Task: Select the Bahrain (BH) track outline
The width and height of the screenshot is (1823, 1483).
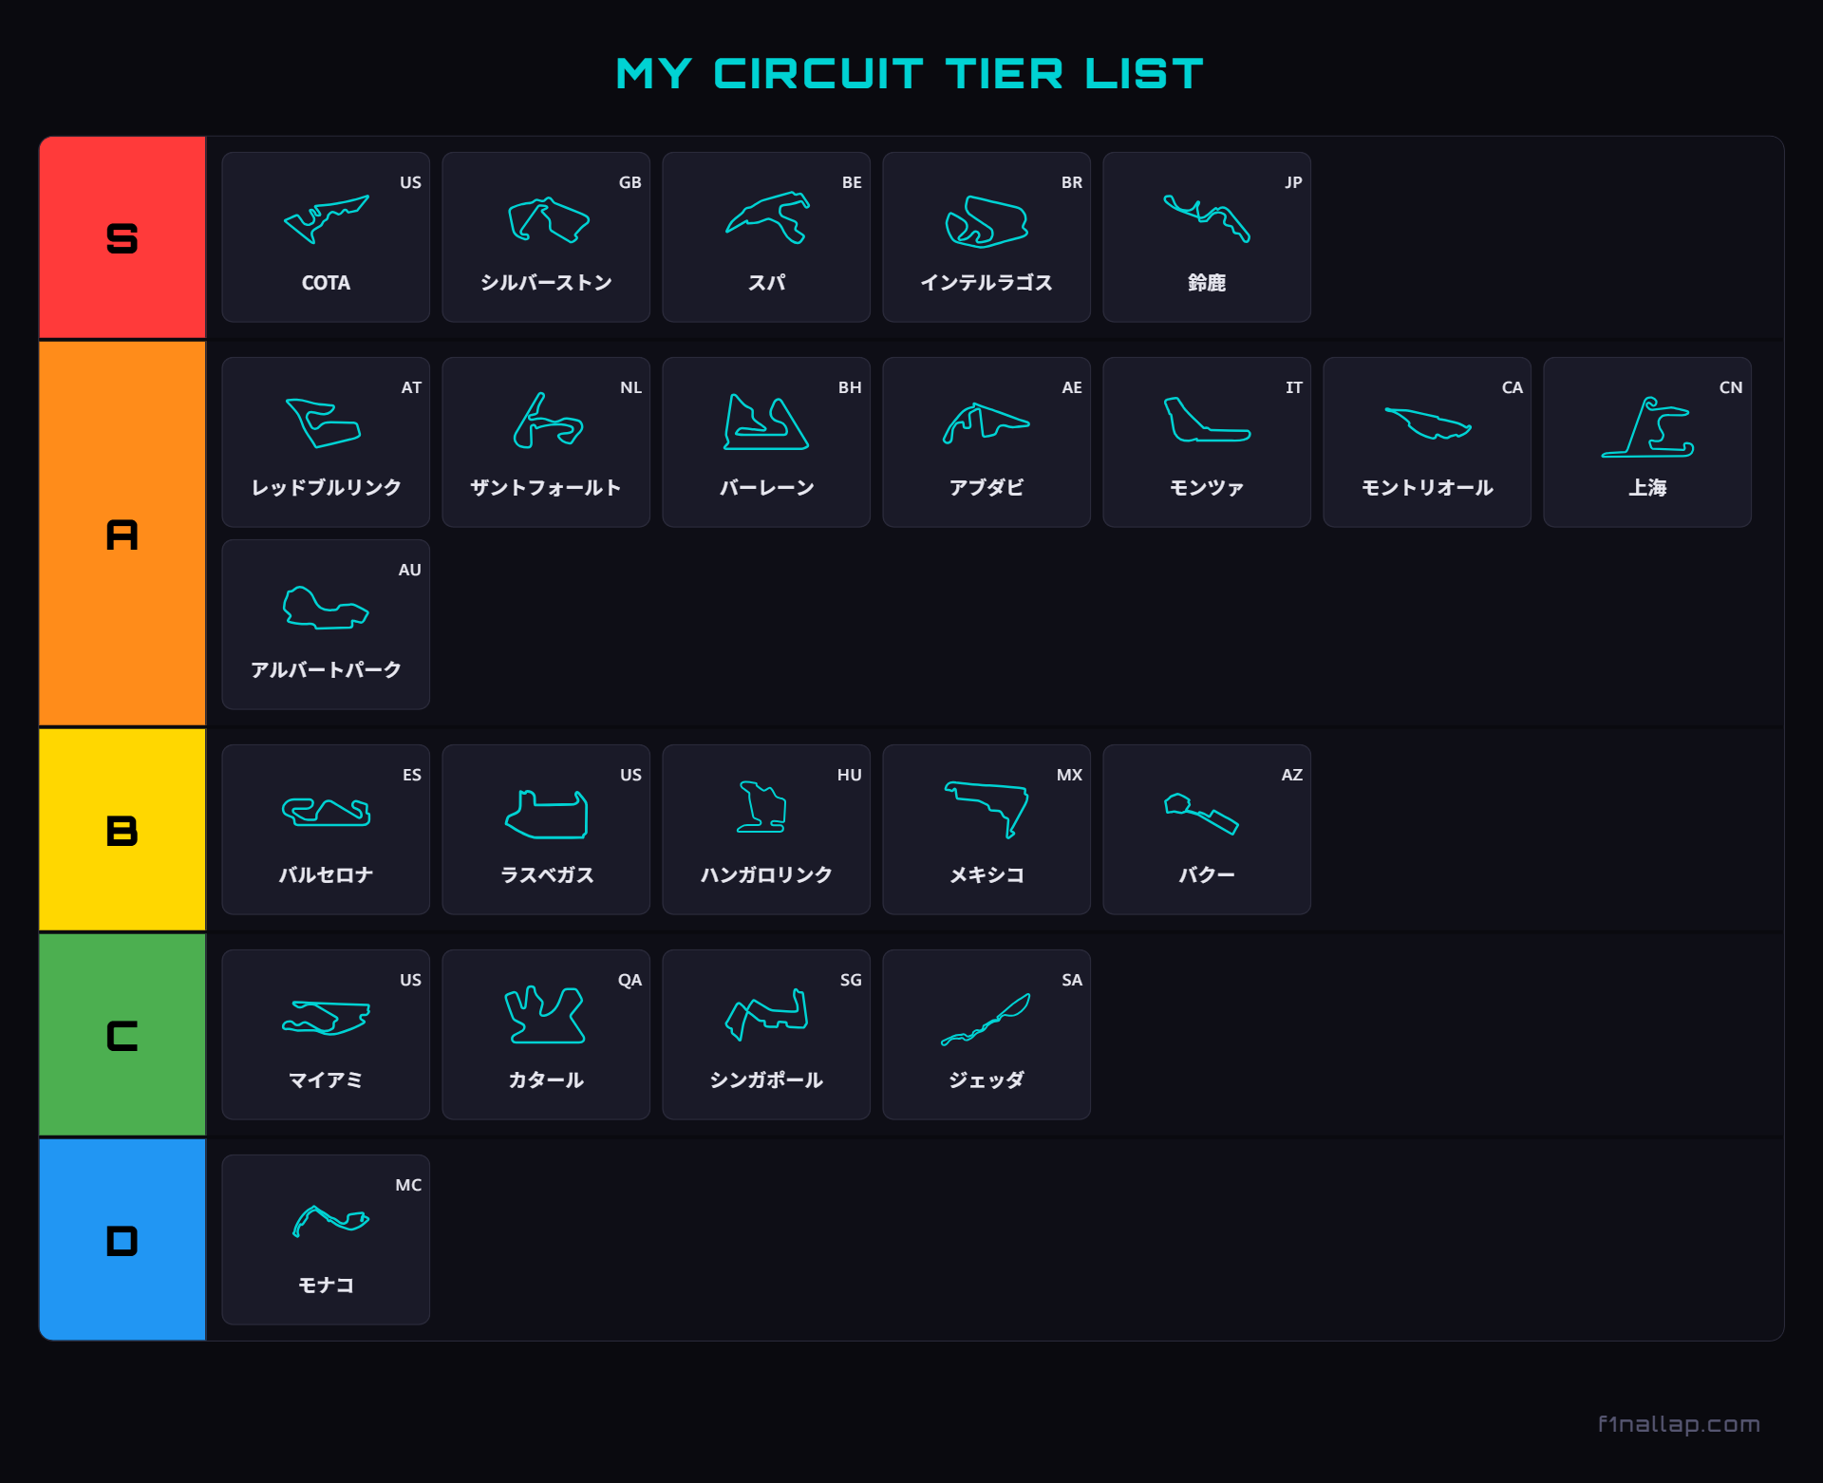Action: (x=765, y=422)
